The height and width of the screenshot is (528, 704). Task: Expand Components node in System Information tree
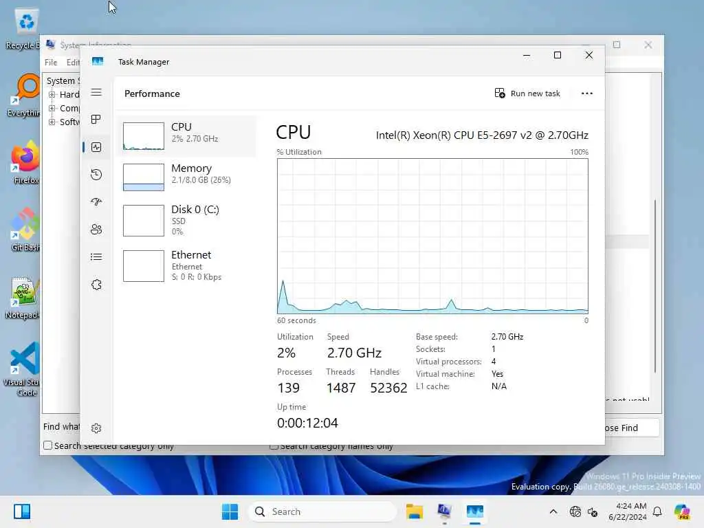click(x=52, y=108)
